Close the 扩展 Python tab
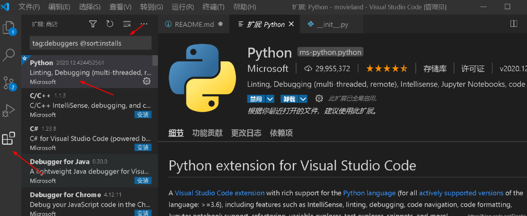The image size is (527, 216). (291, 24)
